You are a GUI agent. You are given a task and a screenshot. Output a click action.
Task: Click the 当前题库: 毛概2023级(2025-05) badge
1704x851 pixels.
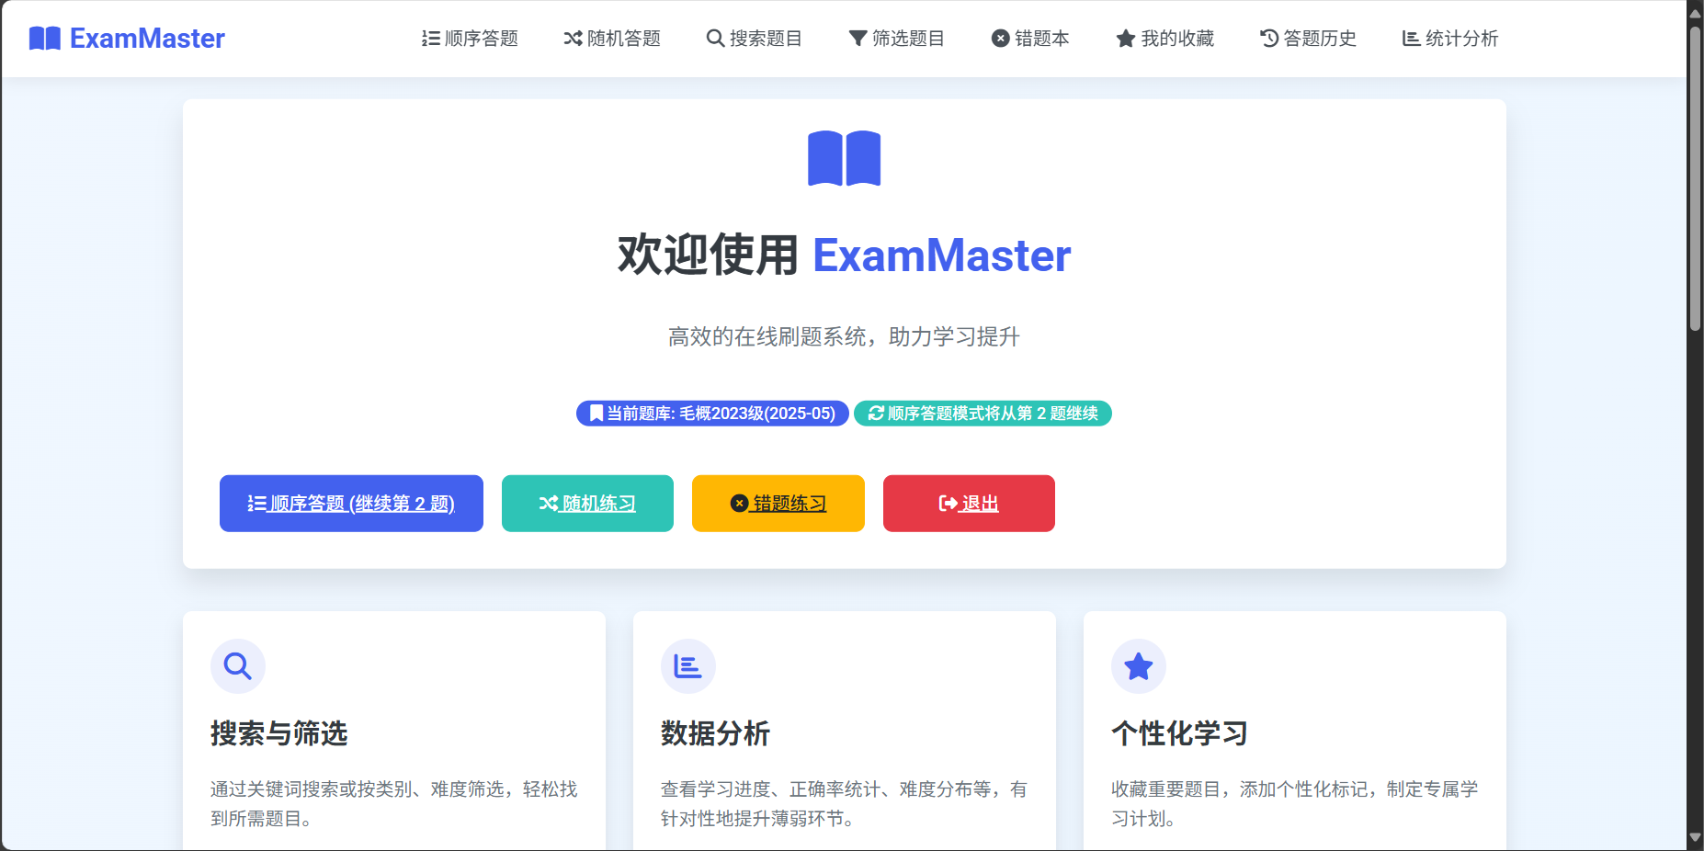click(712, 414)
